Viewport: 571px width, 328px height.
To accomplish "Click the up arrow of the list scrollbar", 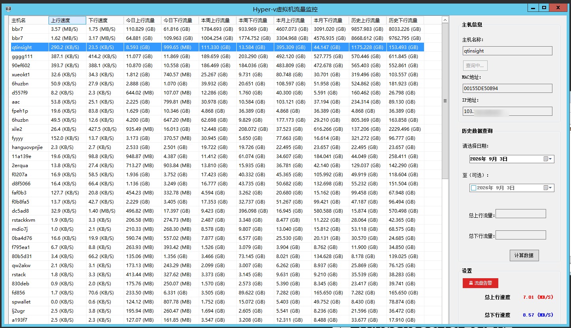I will click(x=445, y=20).
